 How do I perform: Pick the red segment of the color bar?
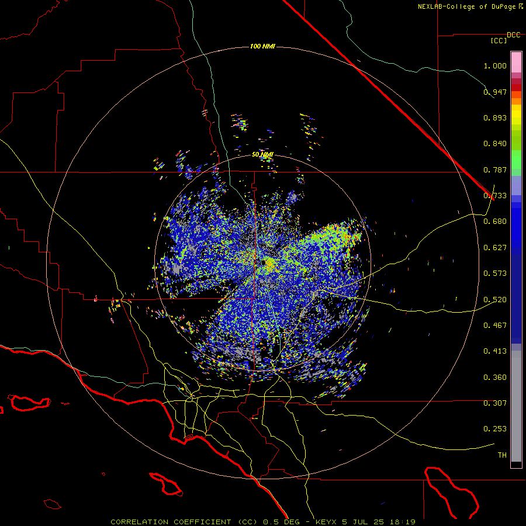point(516,87)
